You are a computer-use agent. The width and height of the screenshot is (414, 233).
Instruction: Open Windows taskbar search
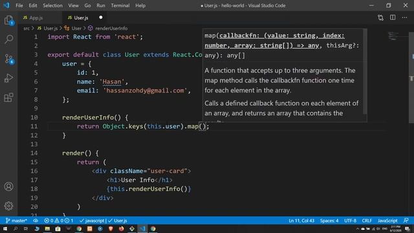tap(16, 228)
